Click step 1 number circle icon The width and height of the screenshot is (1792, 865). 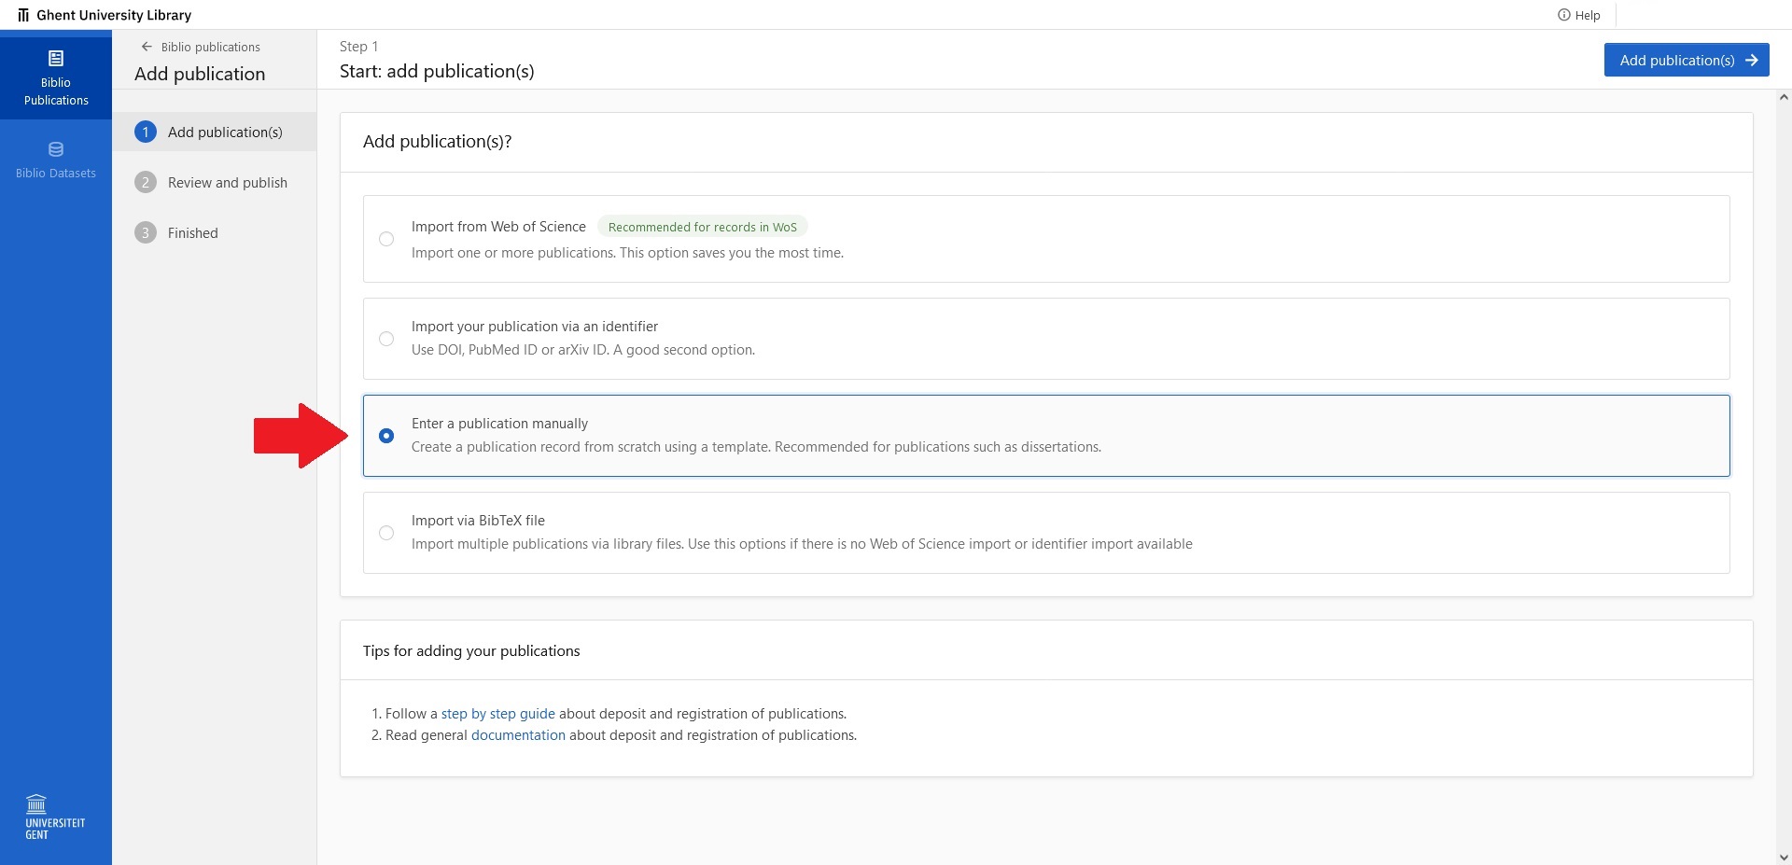pos(146,133)
